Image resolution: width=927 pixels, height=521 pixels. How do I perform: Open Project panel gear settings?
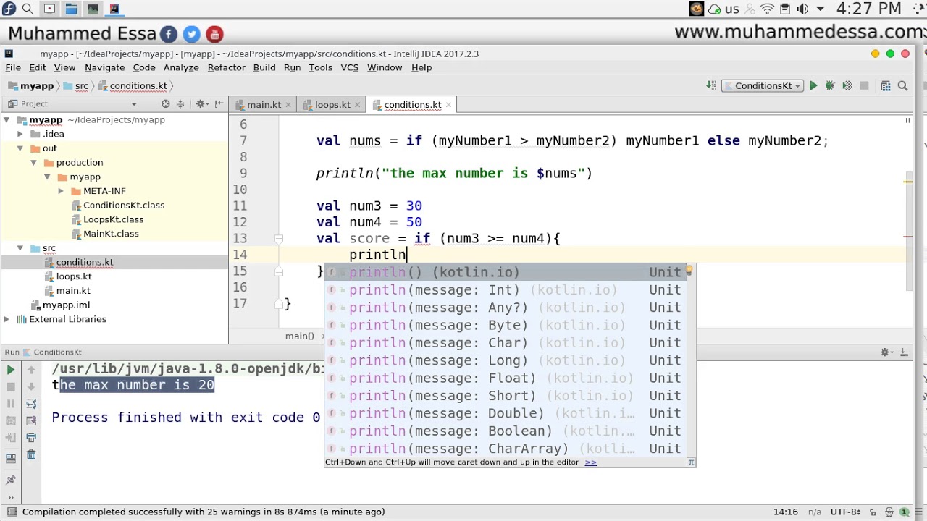(x=201, y=104)
